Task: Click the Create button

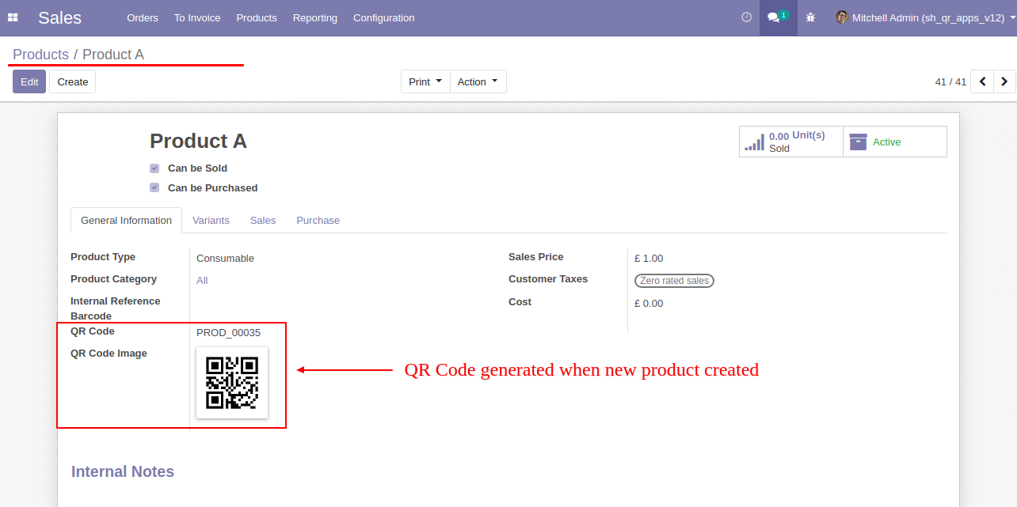Action: 73,81
